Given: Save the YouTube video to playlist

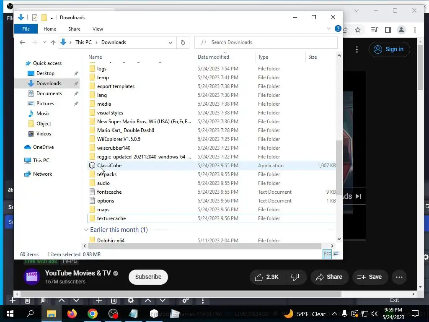Looking at the screenshot, I should pos(370,277).
